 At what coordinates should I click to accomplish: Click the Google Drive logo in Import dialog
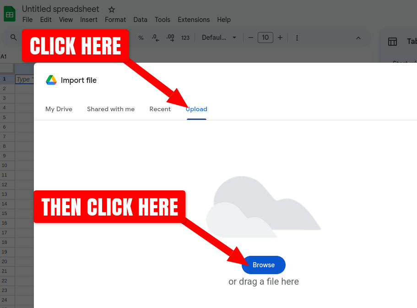(x=51, y=80)
